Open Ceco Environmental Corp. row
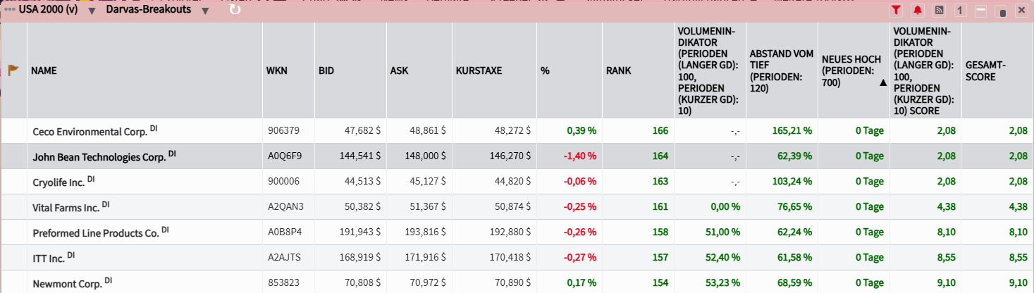 [517, 131]
